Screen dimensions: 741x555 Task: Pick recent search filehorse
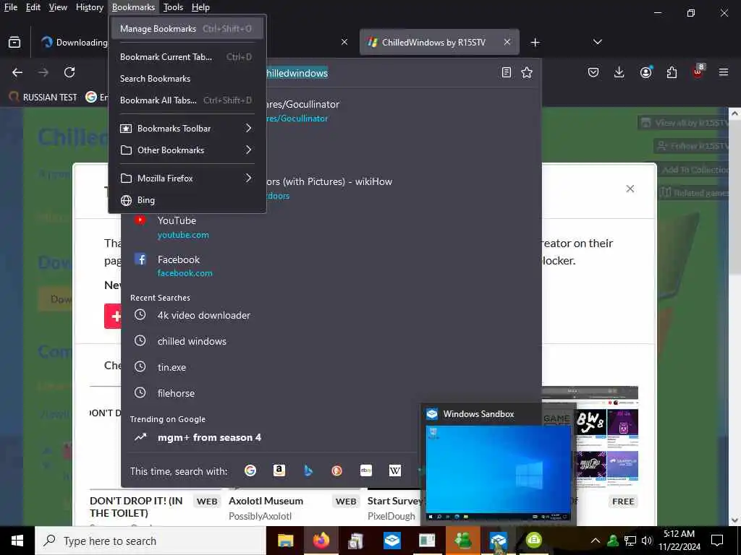click(x=331, y=393)
